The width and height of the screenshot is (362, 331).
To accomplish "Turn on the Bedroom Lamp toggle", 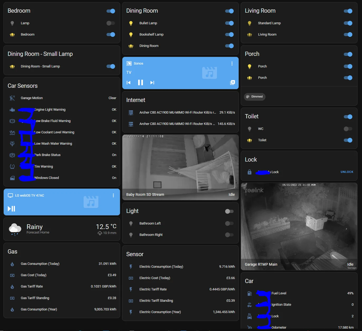I will (x=111, y=23).
